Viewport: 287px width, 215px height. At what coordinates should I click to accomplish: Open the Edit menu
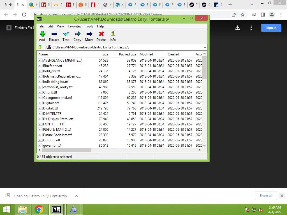click(50, 26)
